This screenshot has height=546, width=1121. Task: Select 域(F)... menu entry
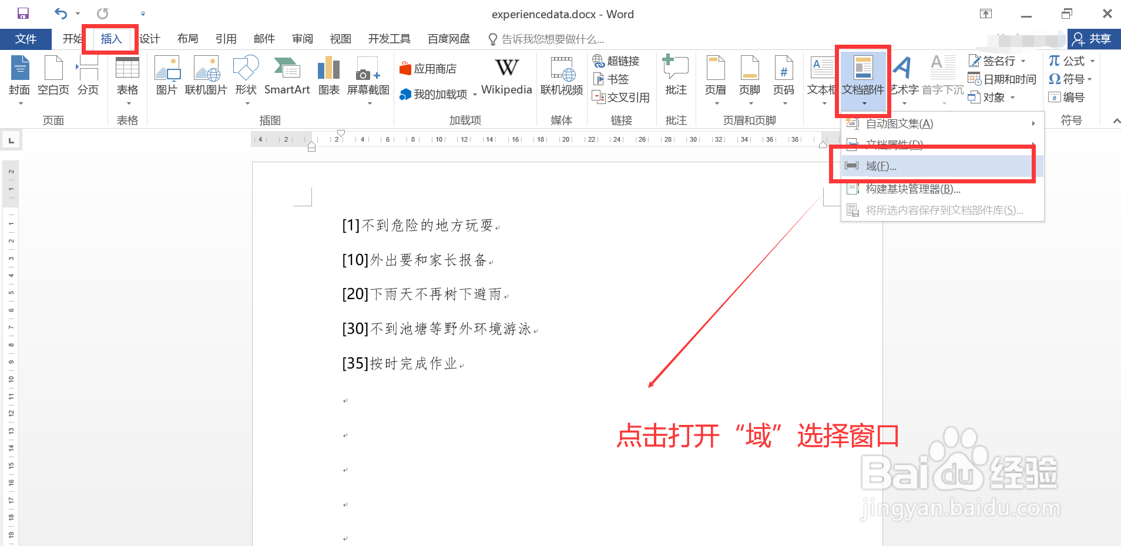click(942, 166)
